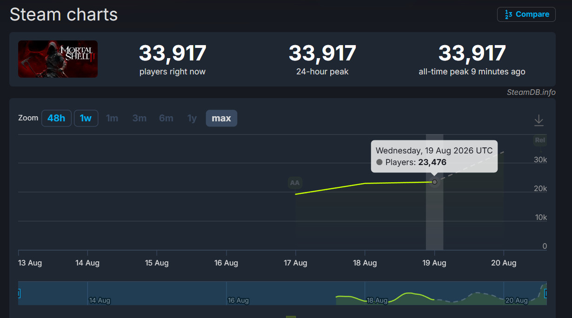Select the 1m zoom option
This screenshot has width=572, height=318.
click(x=112, y=118)
